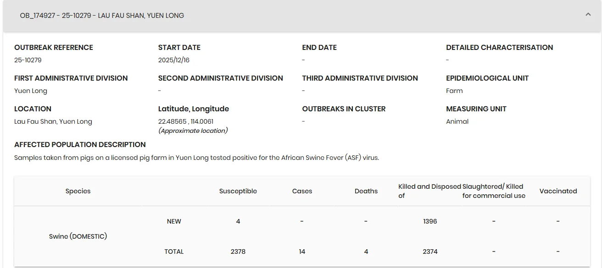This screenshot has width=602, height=268.
Task: Click the Start Date value 2025/12/16
Action: 174,60
